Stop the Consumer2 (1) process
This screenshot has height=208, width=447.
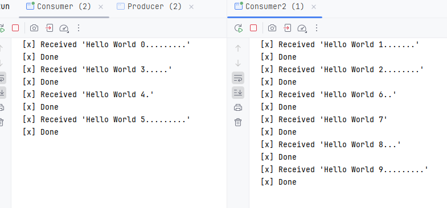(x=253, y=28)
